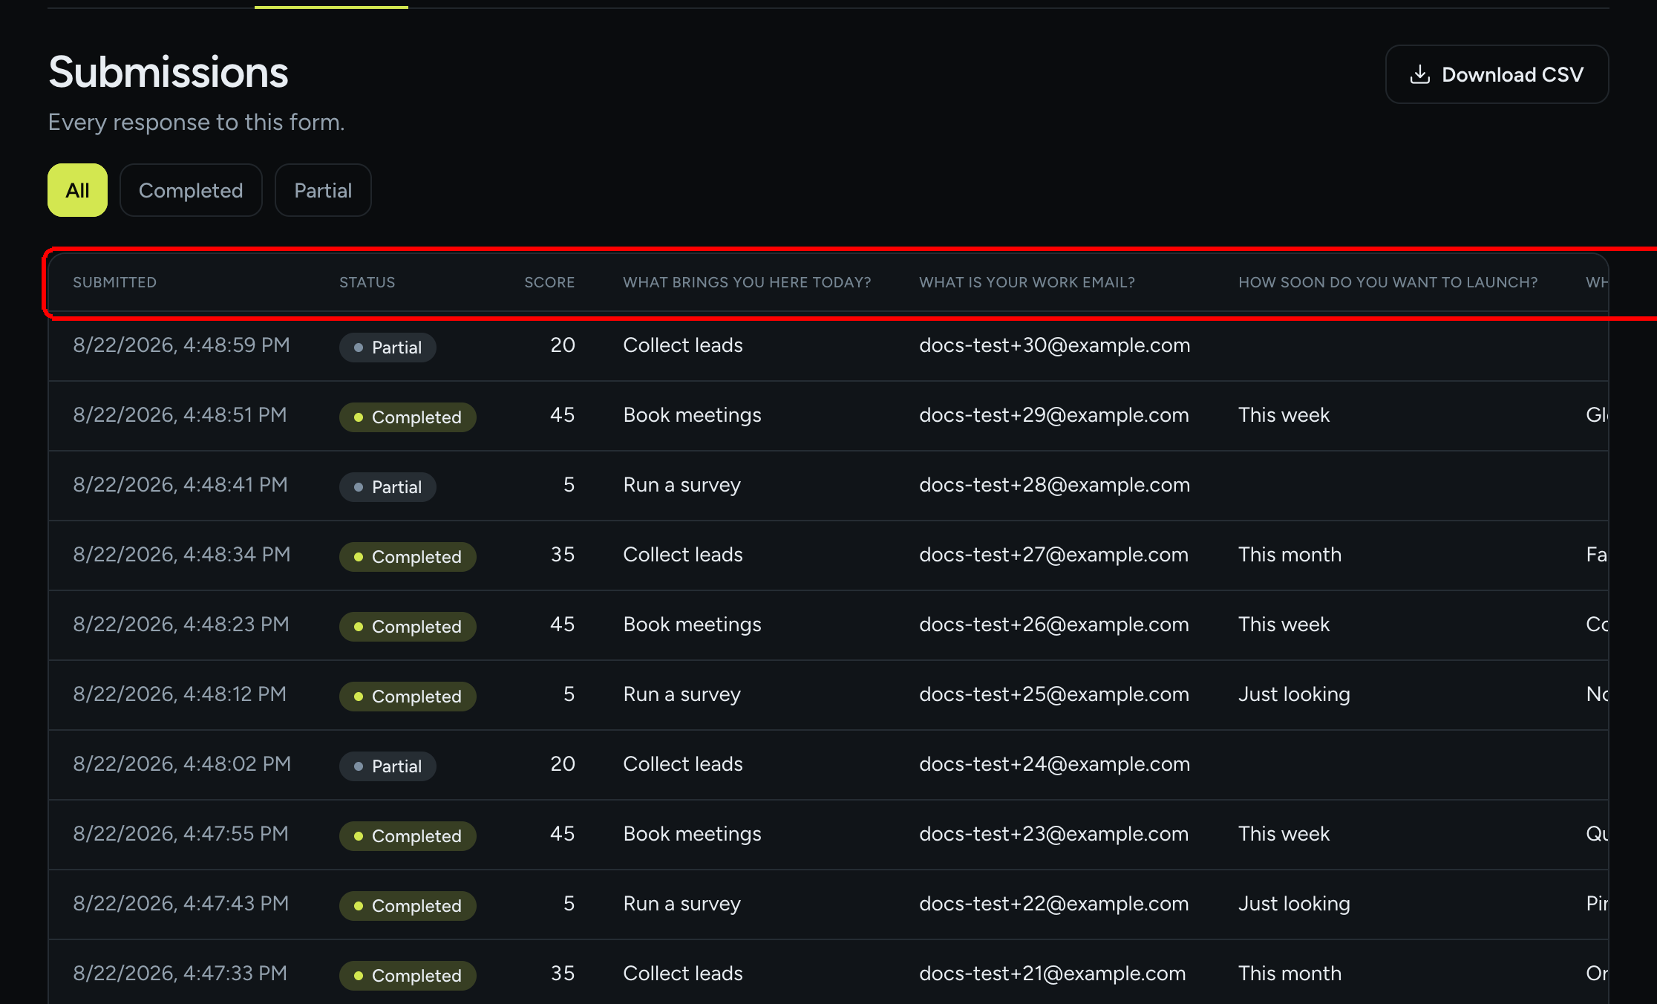Click the Score column header
The width and height of the screenshot is (1657, 1004).
tap(549, 282)
